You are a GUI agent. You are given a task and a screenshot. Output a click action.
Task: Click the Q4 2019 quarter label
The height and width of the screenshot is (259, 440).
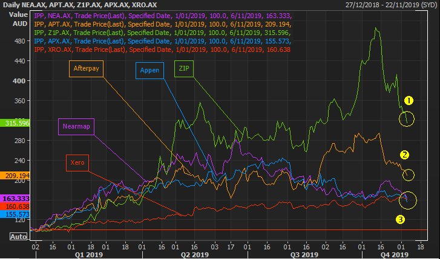tap(394, 255)
